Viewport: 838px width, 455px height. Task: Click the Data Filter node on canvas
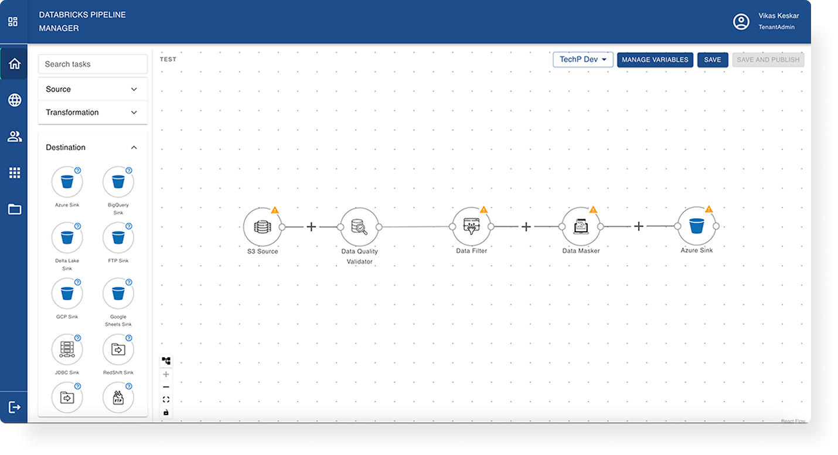tap(471, 226)
